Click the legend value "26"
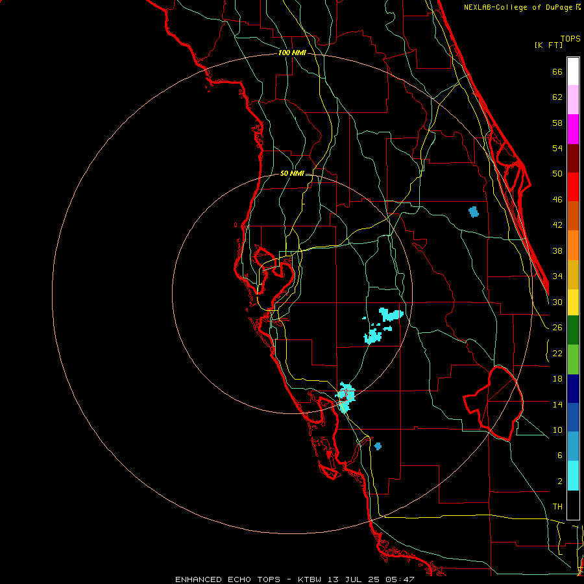This screenshot has height=584, width=584. (557, 328)
